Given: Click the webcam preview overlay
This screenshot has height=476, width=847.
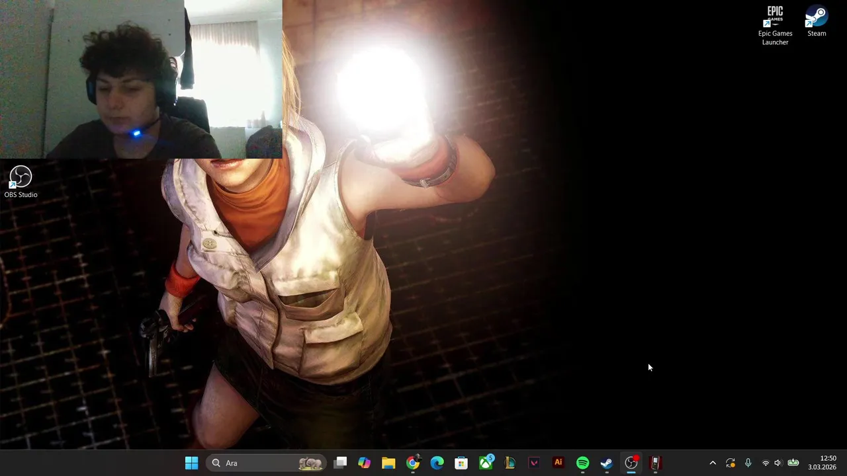Looking at the screenshot, I should (141, 79).
